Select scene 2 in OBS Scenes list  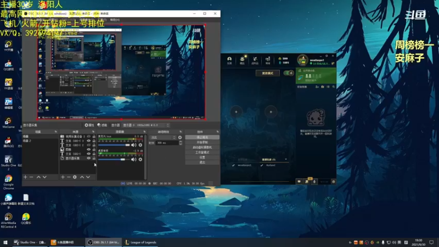coord(40,141)
